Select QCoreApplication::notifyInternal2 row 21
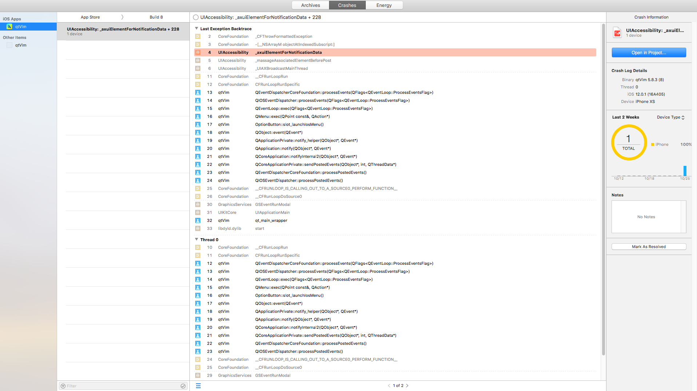The image size is (697, 391). pyautogui.click(x=395, y=156)
